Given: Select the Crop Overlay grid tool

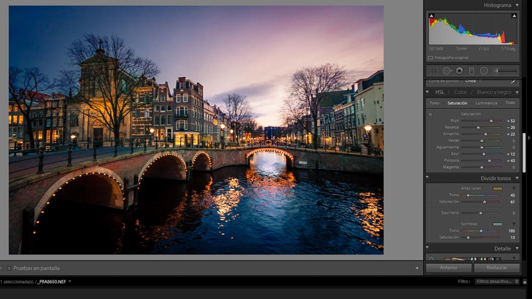Looking at the screenshot, I should 433,71.
